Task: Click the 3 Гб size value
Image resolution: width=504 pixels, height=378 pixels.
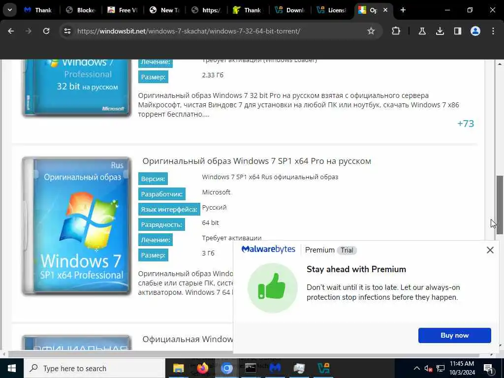Action: click(208, 253)
